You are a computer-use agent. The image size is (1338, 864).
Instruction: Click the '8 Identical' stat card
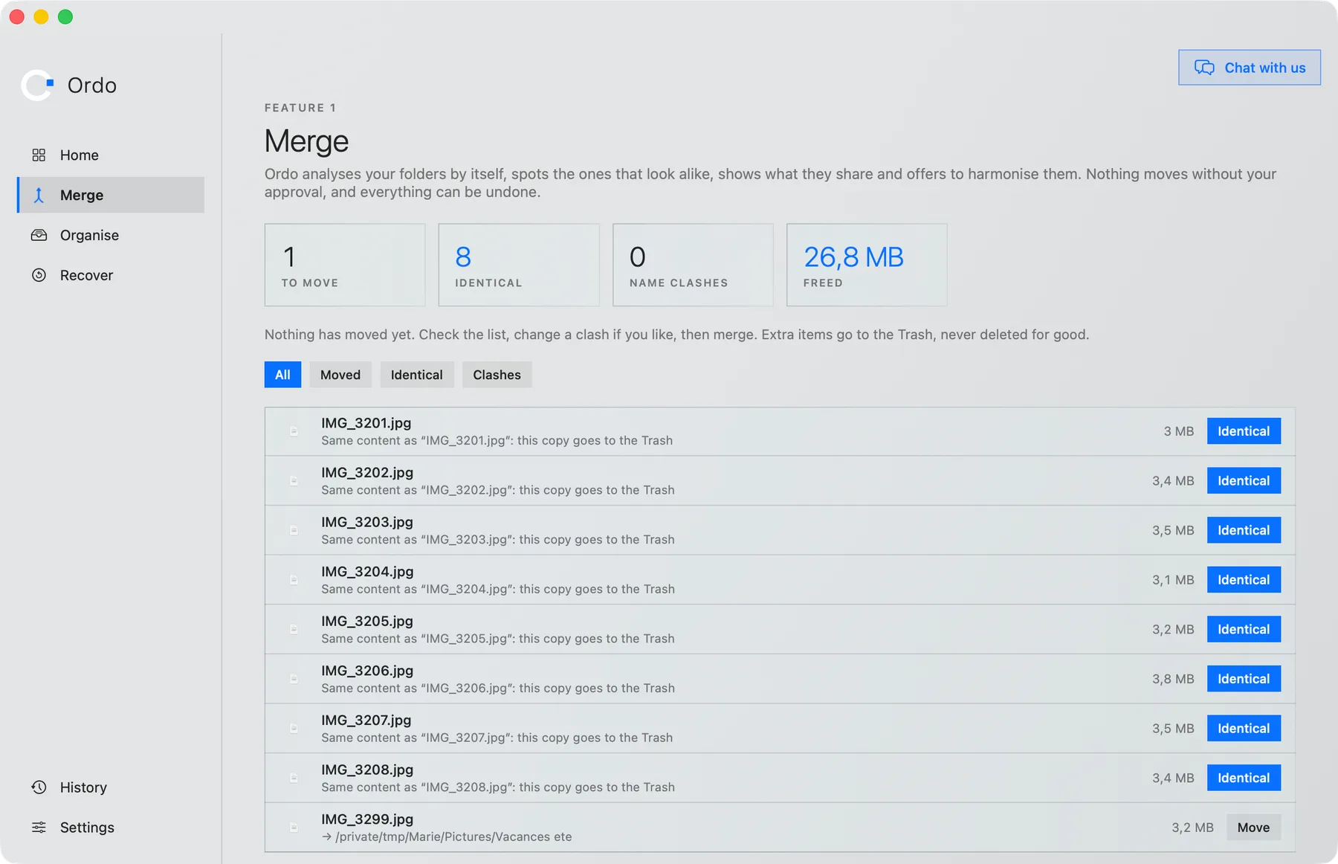(519, 265)
